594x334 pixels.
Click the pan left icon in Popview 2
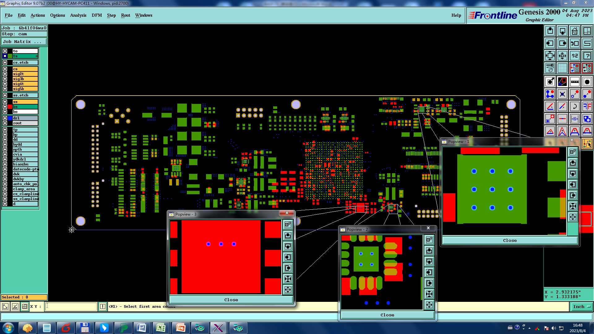click(x=429, y=272)
